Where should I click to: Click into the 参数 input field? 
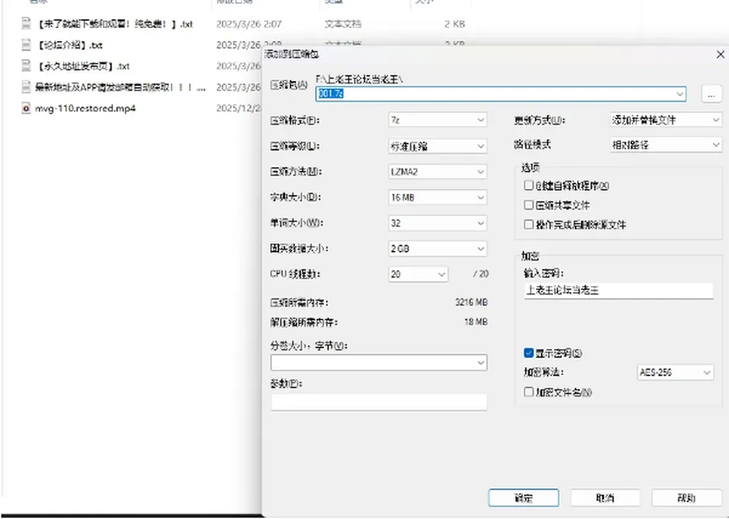(378, 402)
